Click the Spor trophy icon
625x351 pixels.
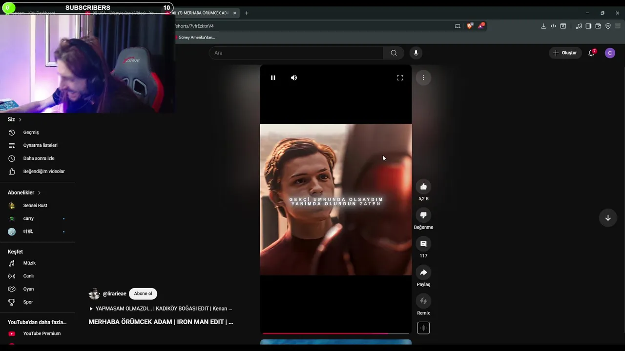tap(12, 302)
